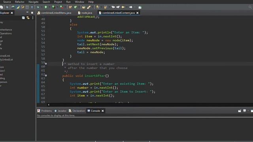253x142 pixels.
Task: Click the Coverage launch icon
Action: click(x=54, y=7)
